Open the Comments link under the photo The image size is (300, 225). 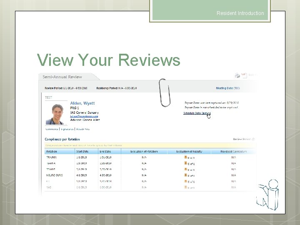(x=52, y=129)
